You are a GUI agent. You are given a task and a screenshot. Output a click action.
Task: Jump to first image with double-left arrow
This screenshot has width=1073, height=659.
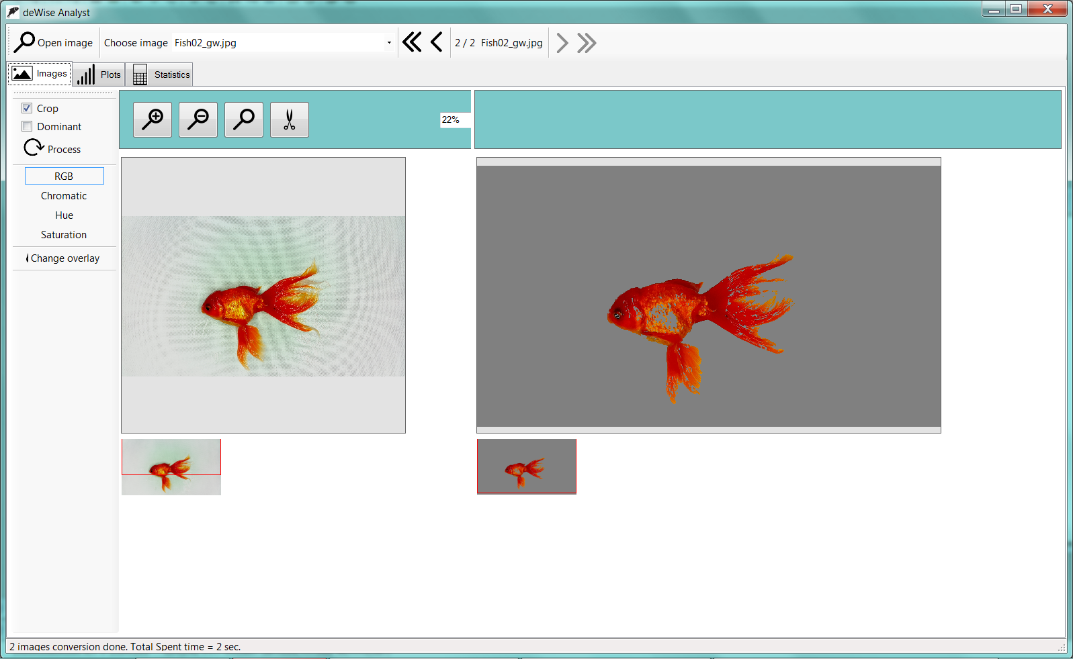click(x=412, y=42)
